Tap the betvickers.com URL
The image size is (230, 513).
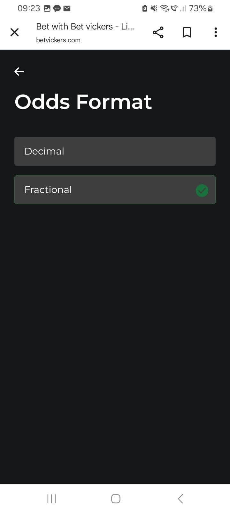(58, 40)
